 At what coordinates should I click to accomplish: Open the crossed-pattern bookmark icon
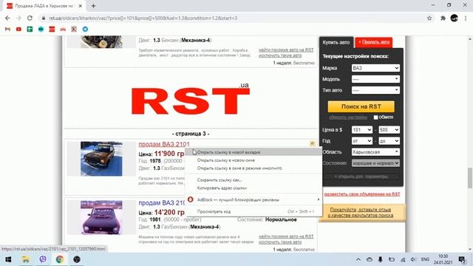(x=74, y=30)
